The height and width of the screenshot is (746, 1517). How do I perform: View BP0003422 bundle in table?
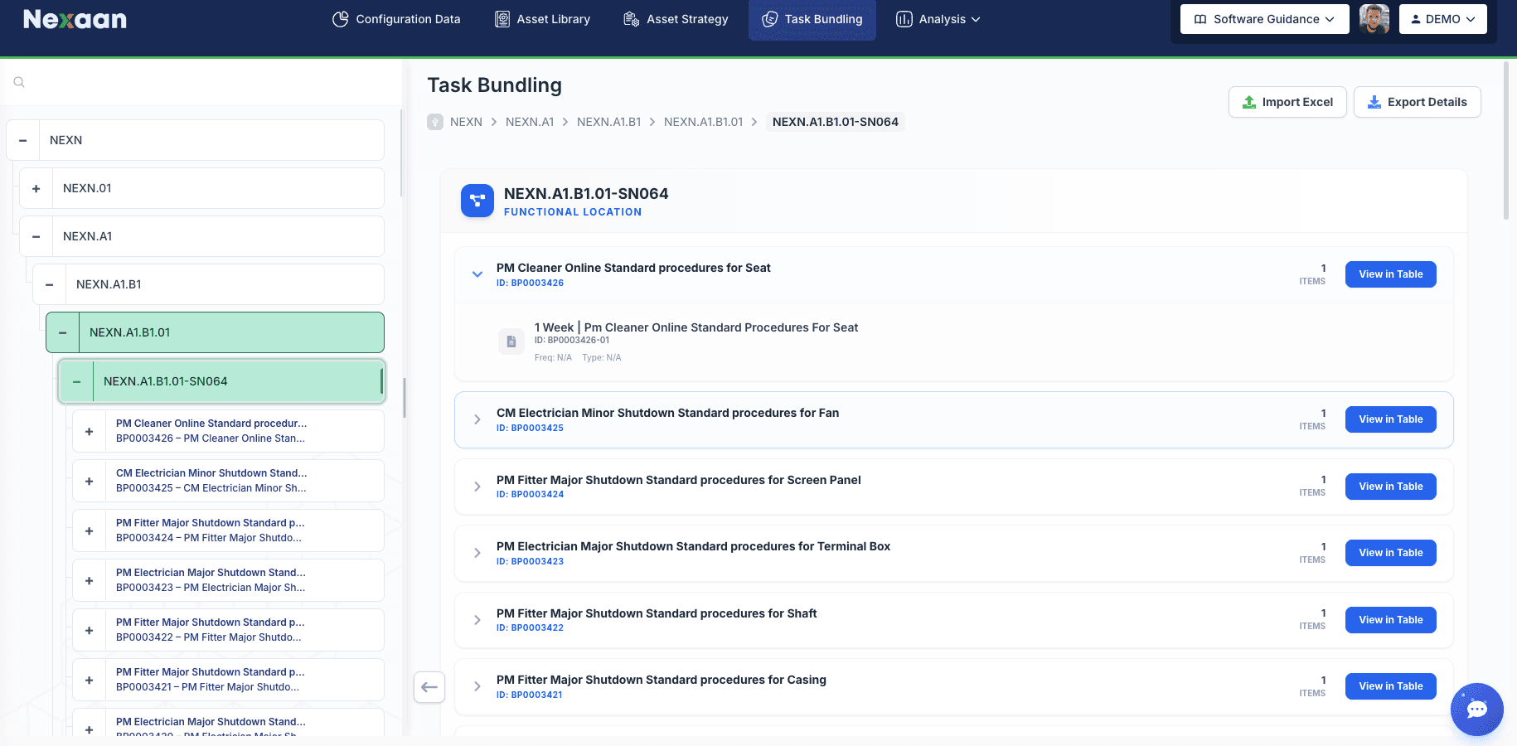pos(1391,620)
